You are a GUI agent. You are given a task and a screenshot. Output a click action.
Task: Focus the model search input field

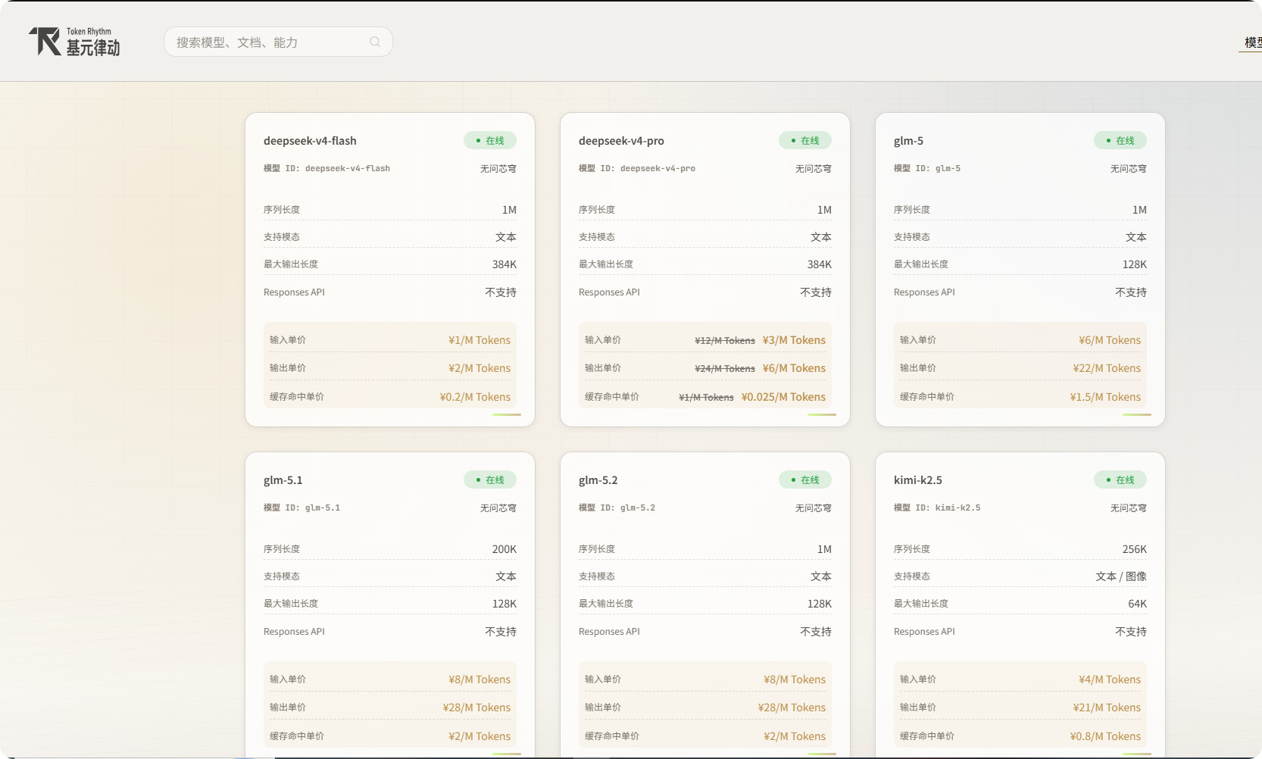278,42
